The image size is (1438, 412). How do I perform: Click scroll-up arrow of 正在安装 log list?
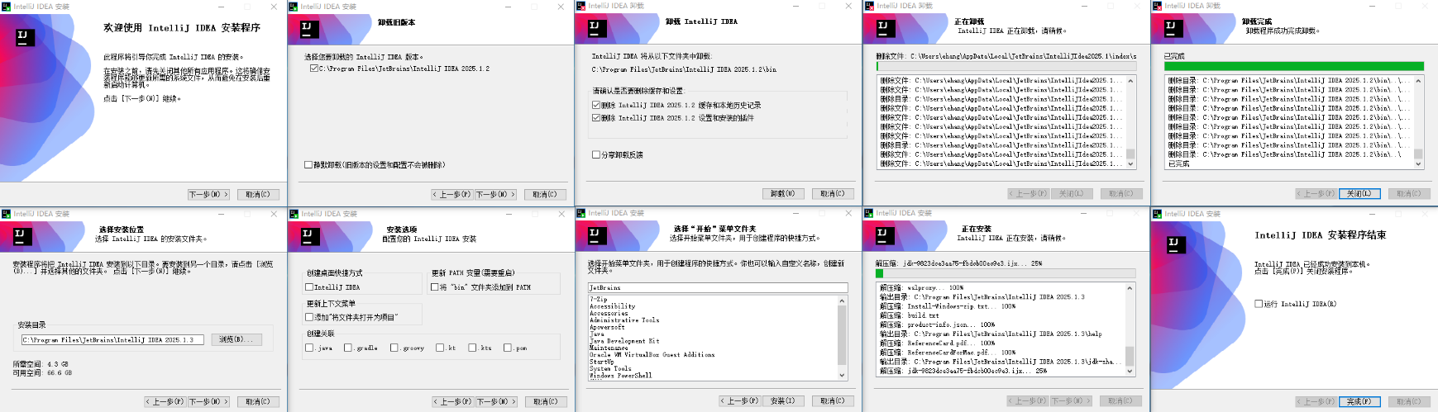(x=1130, y=288)
